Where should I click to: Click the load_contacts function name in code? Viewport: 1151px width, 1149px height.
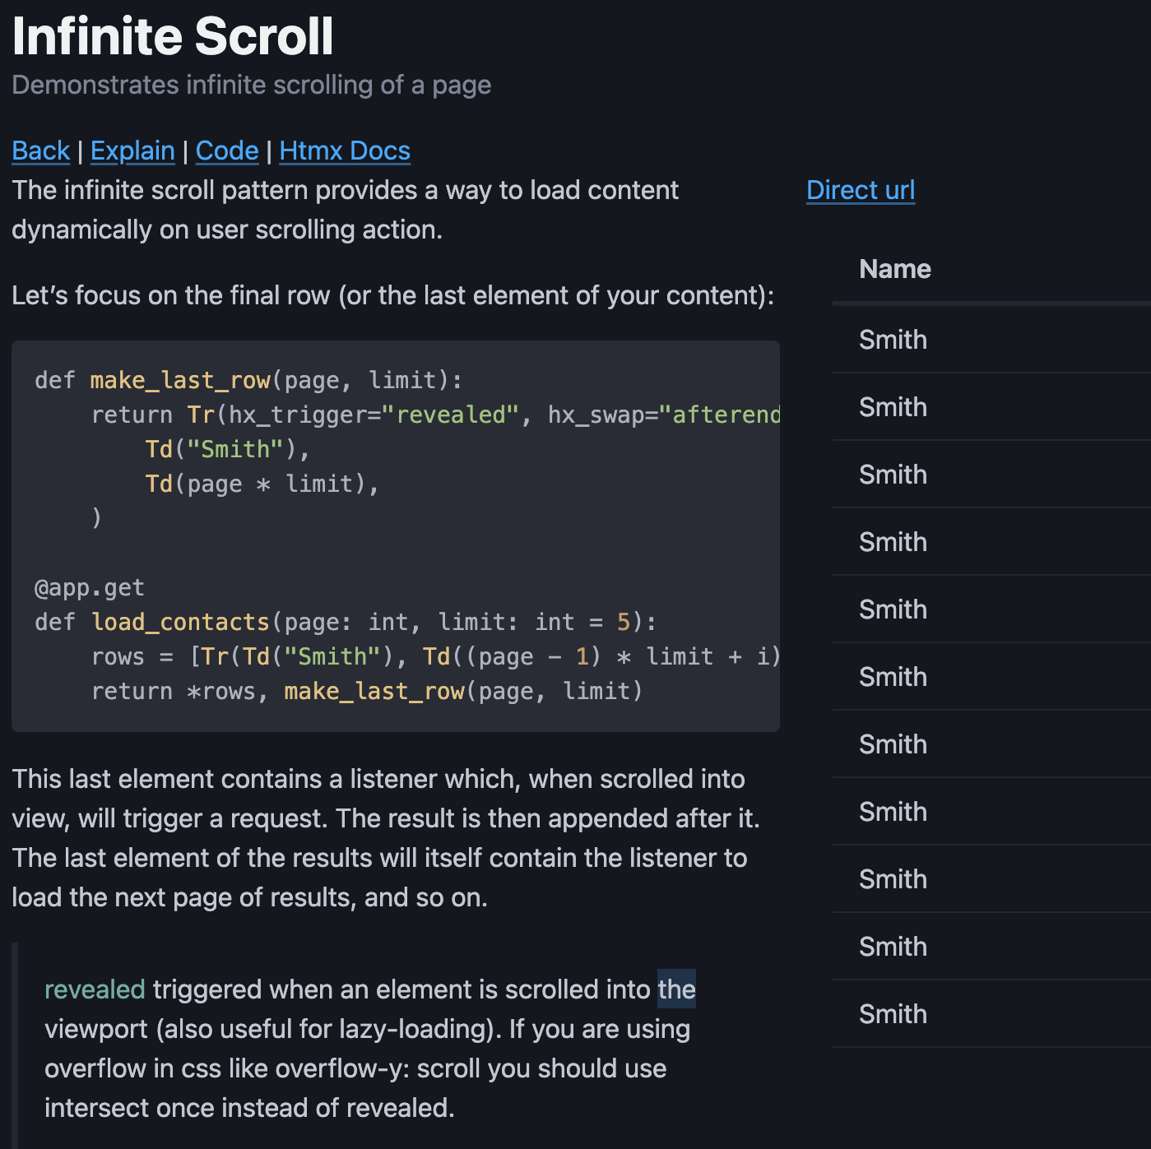click(x=181, y=622)
